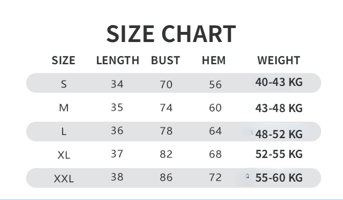Select length value 37 for size XL
Image resolution: width=343 pixels, height=200 pixels.
click(117, 154)
